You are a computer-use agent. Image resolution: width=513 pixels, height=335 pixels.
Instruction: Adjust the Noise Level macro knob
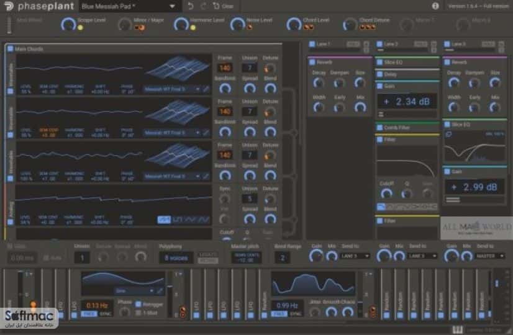237,25
